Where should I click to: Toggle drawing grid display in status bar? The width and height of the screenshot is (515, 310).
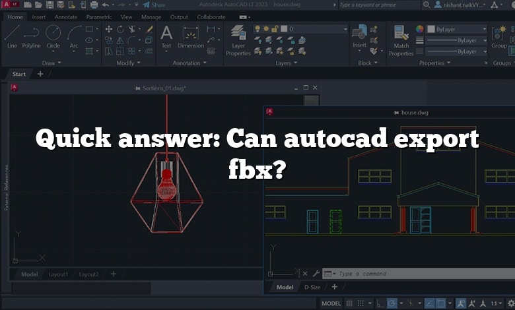tap(350, 303)
